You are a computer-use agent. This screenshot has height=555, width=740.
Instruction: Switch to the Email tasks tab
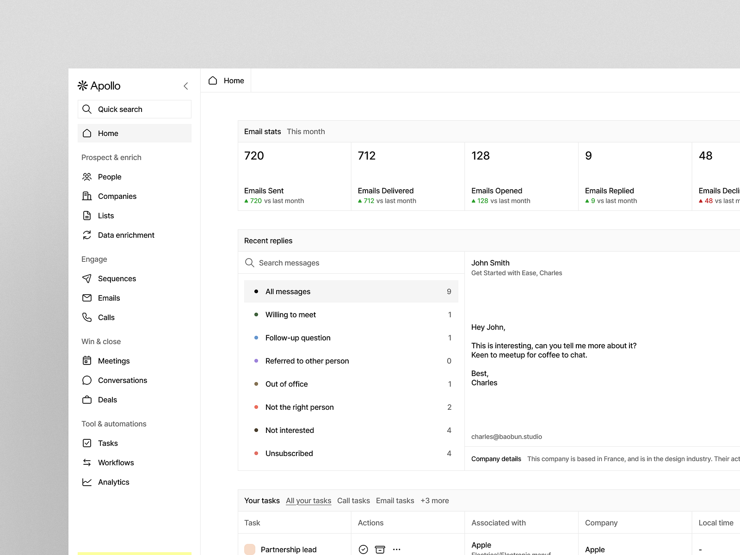click(x=395, y=500)
